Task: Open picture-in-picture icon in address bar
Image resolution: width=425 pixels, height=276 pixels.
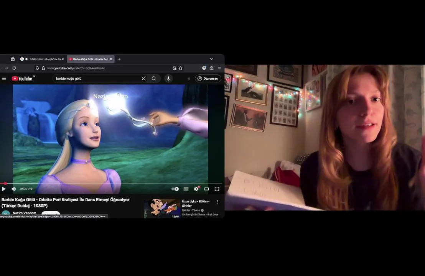Action: 175,68
